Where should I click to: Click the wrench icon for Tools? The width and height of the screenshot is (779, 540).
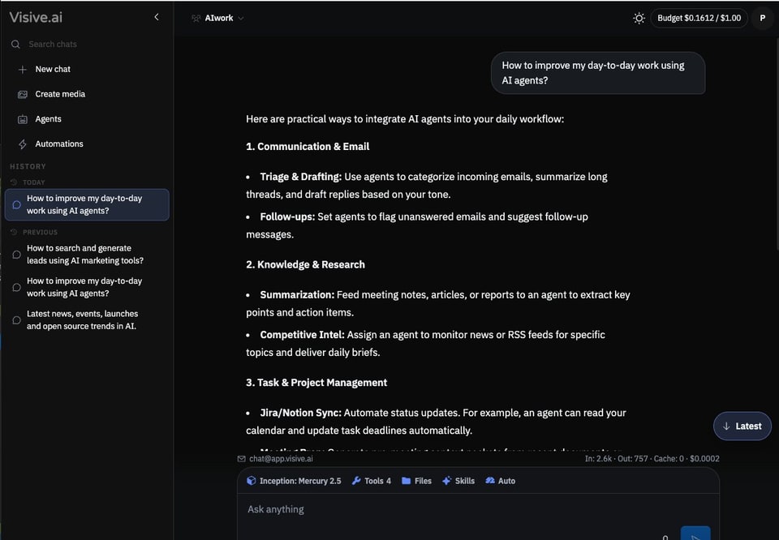(x=356, y=481)
